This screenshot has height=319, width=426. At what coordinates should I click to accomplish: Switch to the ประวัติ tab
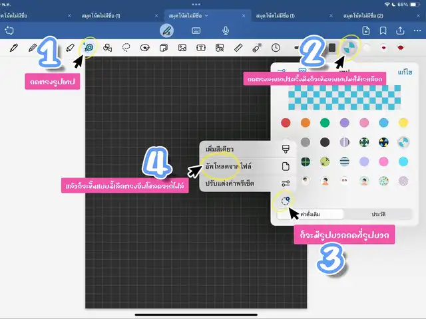coord(378,215)
